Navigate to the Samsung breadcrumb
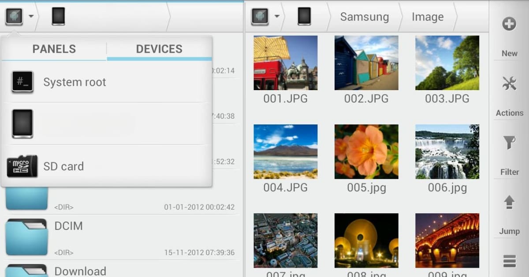Viewport: 529px width, 277px height. (364, 17)
